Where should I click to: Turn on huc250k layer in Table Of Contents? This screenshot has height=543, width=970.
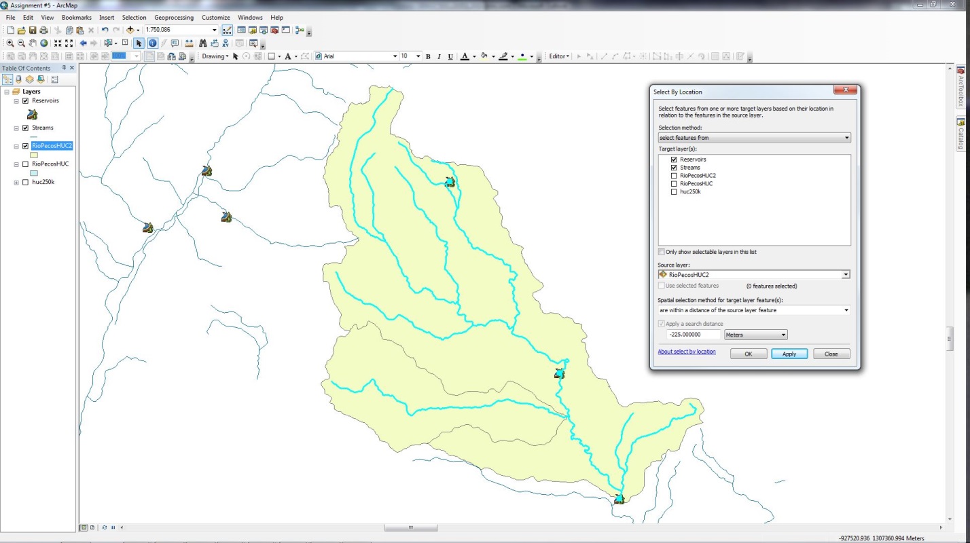(26, 182)
